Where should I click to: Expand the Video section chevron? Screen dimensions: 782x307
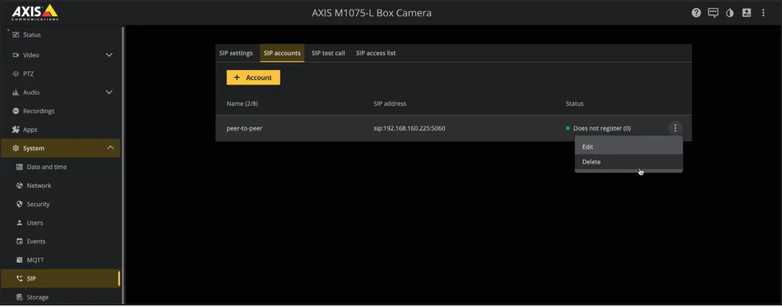[x=109, y=55]
